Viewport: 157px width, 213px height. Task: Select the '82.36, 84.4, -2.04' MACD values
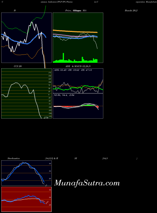[x=64, y=95]
